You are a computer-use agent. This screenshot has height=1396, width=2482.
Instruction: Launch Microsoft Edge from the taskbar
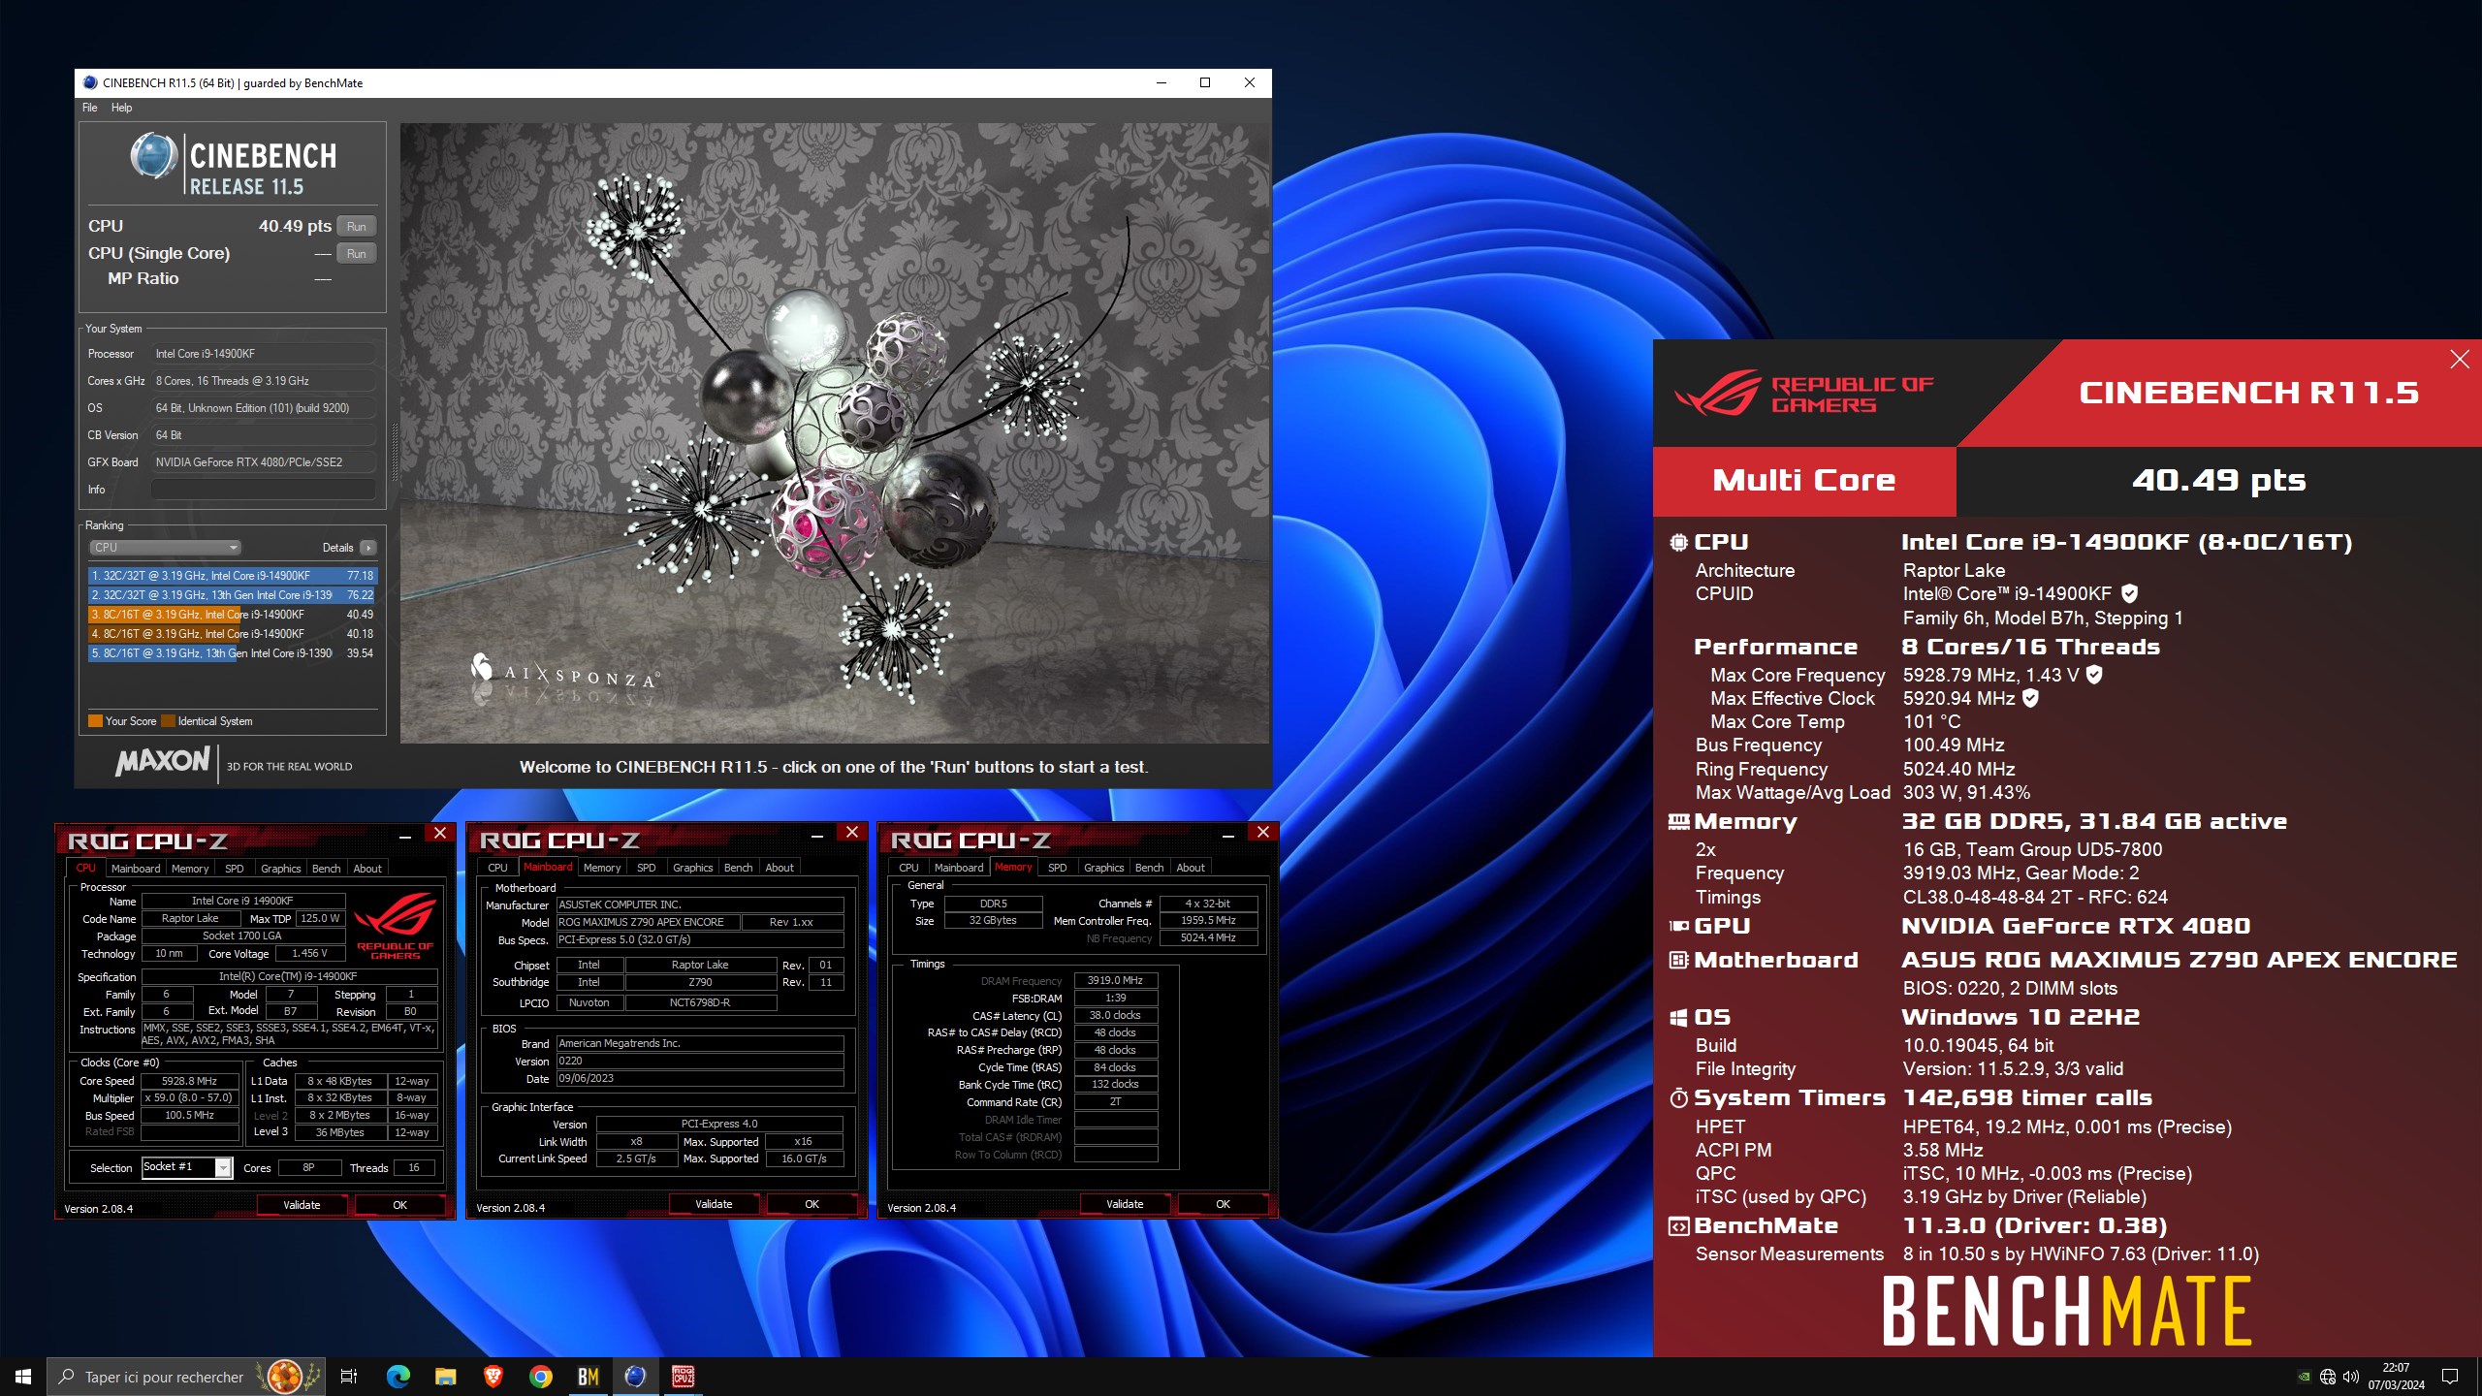click(398, 1377)
